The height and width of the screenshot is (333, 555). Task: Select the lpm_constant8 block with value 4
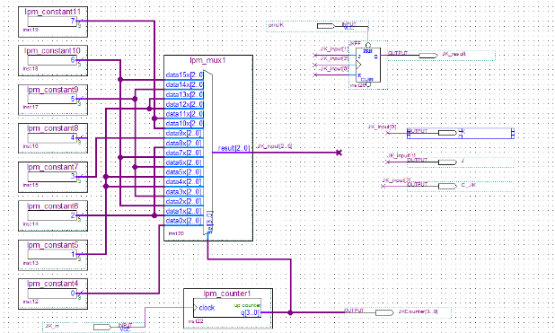53,138
